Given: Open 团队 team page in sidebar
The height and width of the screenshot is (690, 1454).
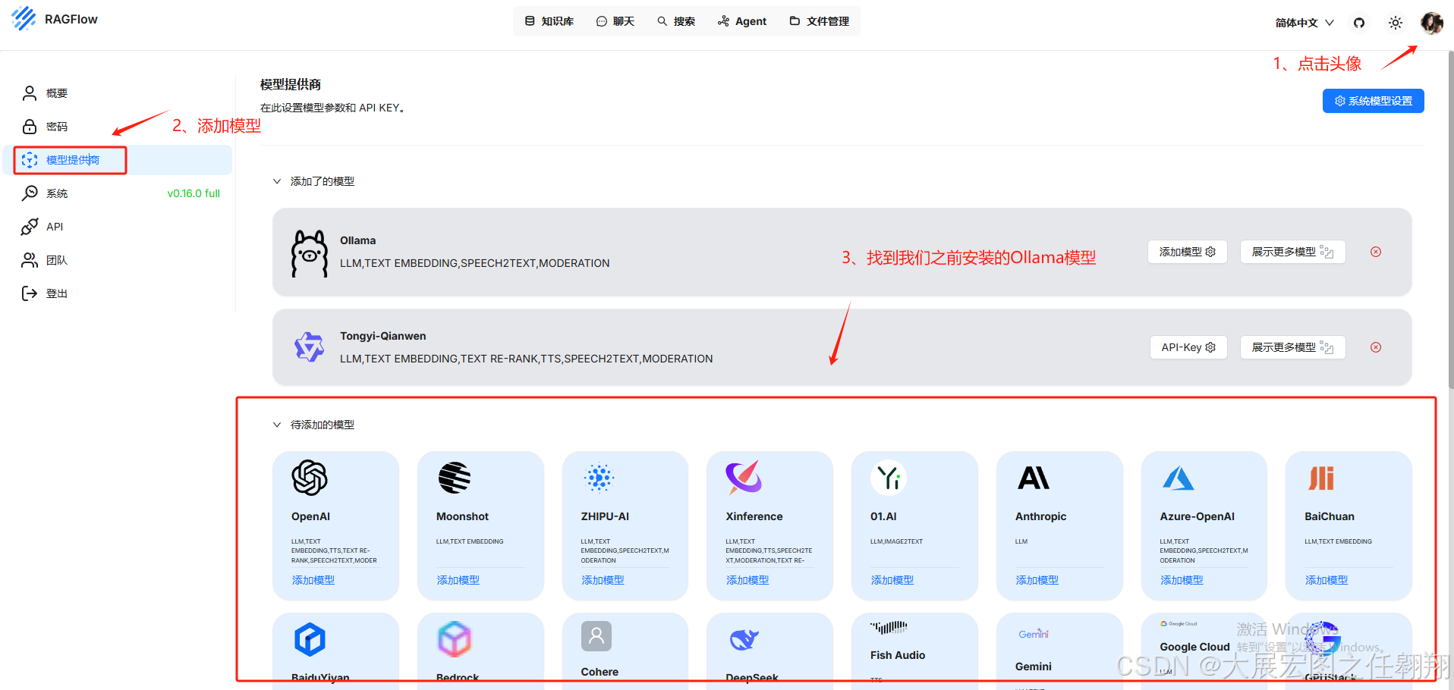Looking at the screenshot, I should (118, 260).
